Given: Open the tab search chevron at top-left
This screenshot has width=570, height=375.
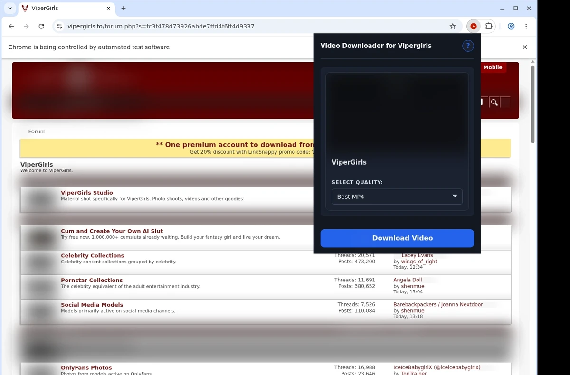Looking at the screenshot, I should coord(10,9).
